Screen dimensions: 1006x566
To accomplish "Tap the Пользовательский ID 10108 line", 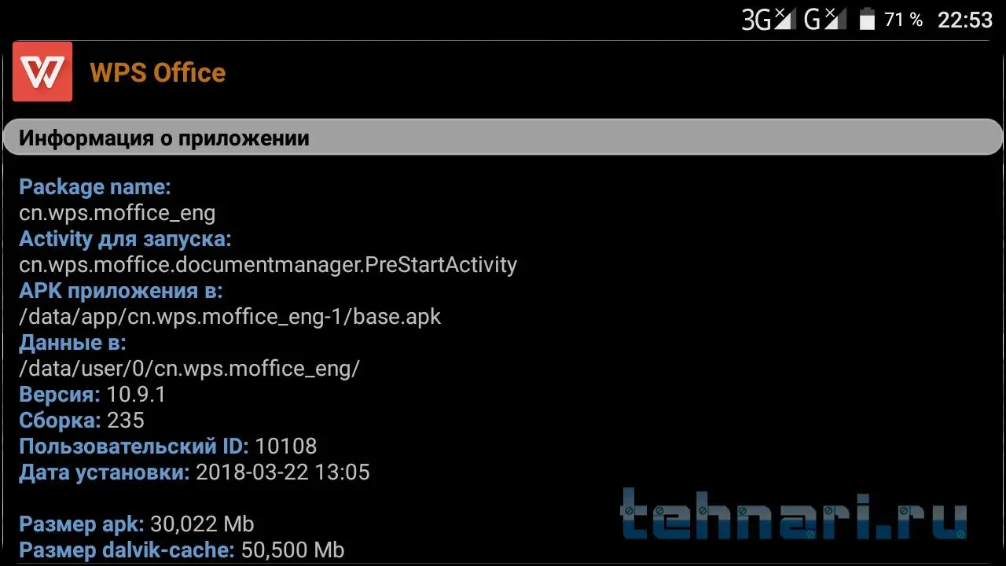I will [168, 447].
